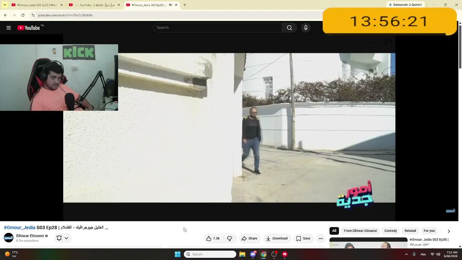Click the YouTube search magnifier button
This screenshot has width=462, height=260.
point(289,28)
